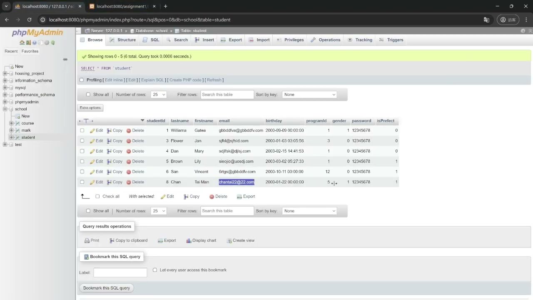Click the Copy to clipboard icon
Screen dimensions: 533x300
pos(112,240)
